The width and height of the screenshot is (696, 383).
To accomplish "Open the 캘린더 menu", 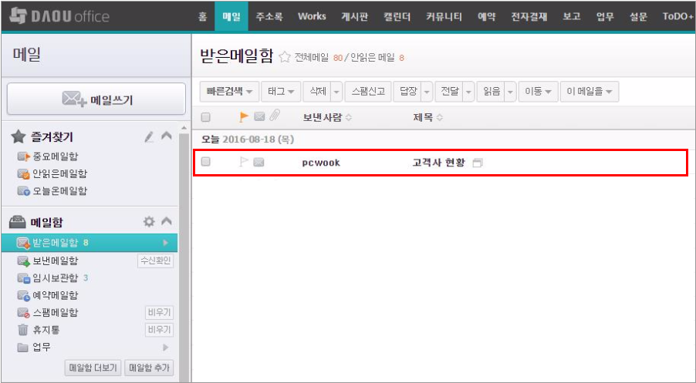I will tap(397, 17).
